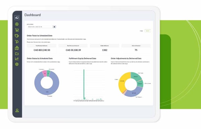The width and height of the screenshot is (201, 129).
Task: Open the line chart reports icon in the sidebar
Action: [17, 59]
